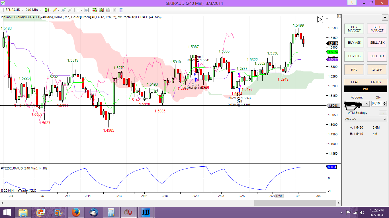Viewport: 389px width, 218px height.
Task: Open the Indicators chart icon
Action: point(108,10)
